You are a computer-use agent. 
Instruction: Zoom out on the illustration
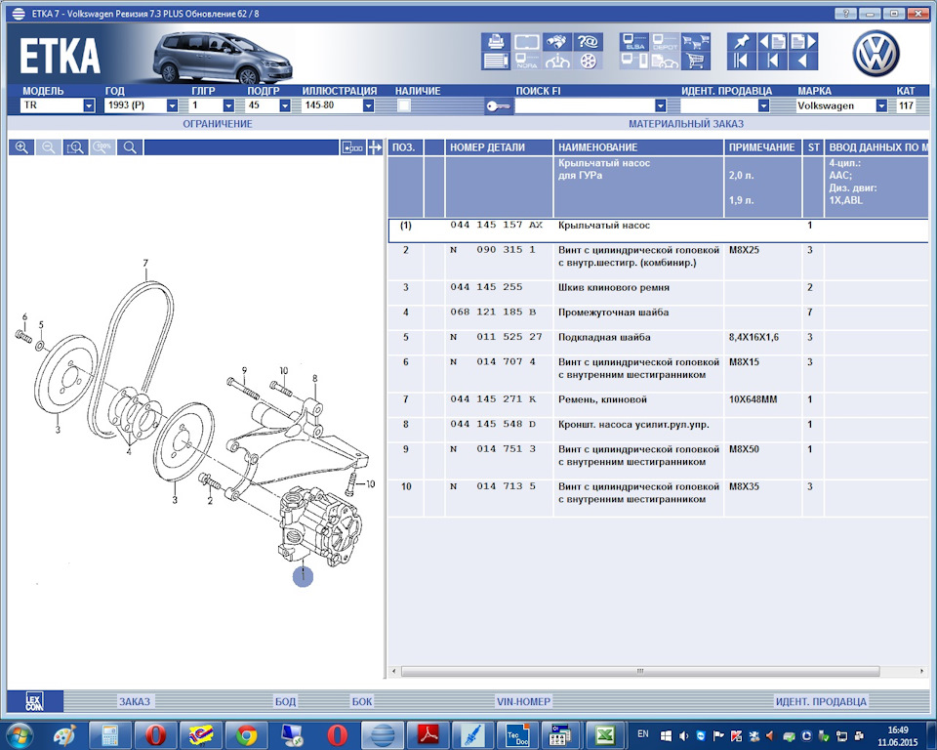pyautogui.click(x=49, y=147)
